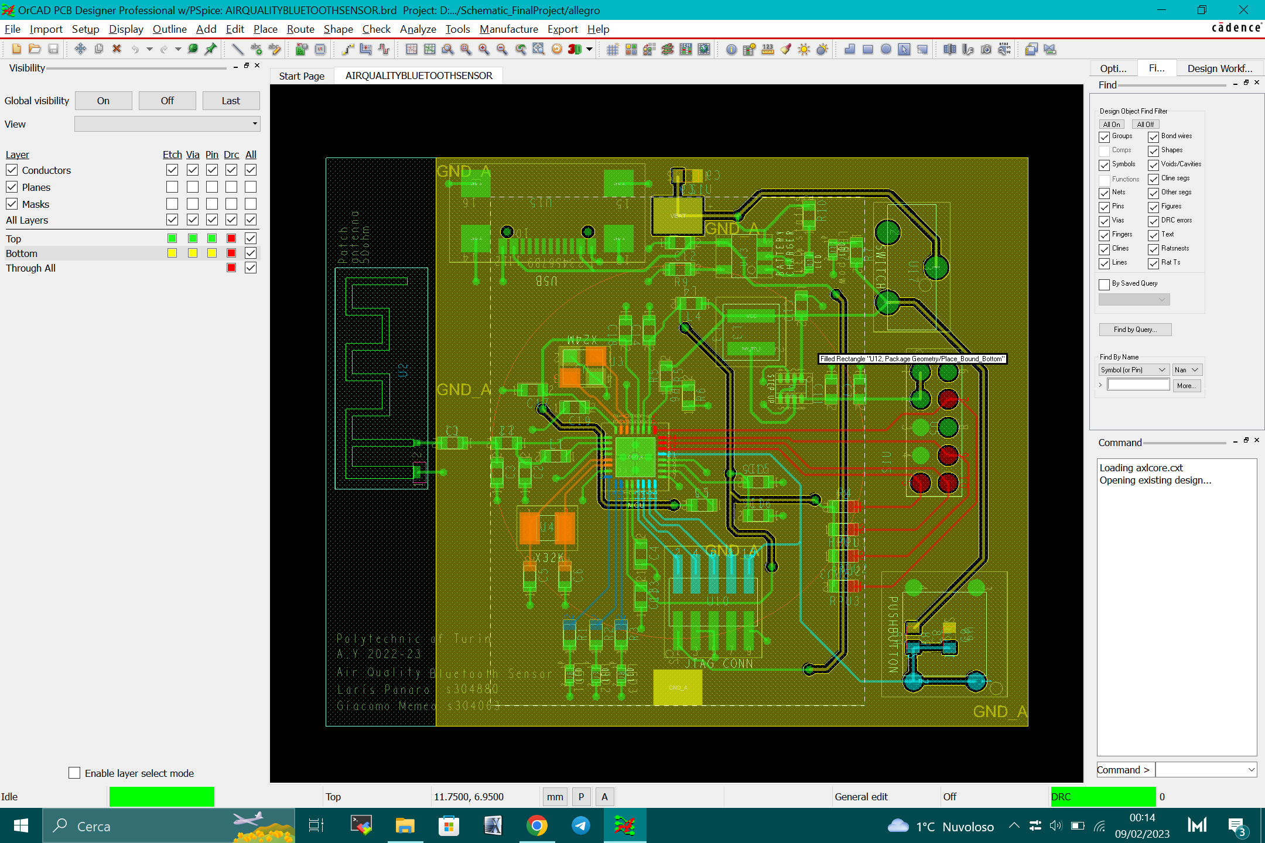Click the Move tool icon

click(80, 49)
